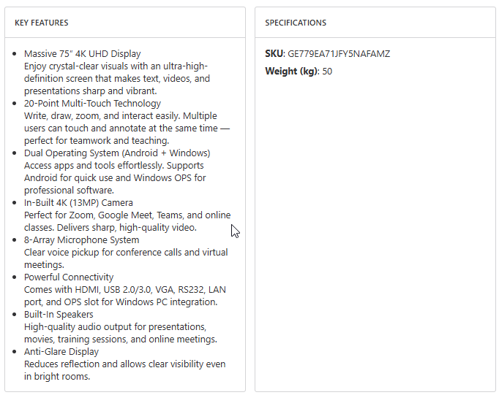This screenshot has width=499, height=395.
Task: Click 'Anti-Glare Display' feature title
Action: pos(61,352)
